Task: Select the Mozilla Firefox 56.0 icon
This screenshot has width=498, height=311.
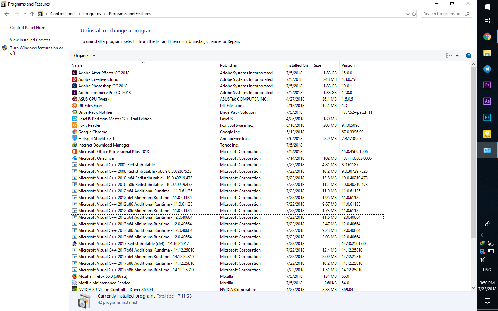Action: 74,276
